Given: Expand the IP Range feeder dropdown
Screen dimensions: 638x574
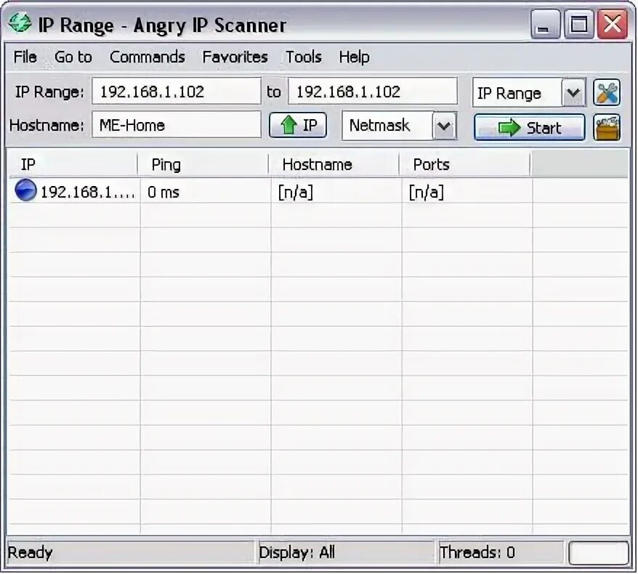Looking at the screenshot, I should pos(573,93).
